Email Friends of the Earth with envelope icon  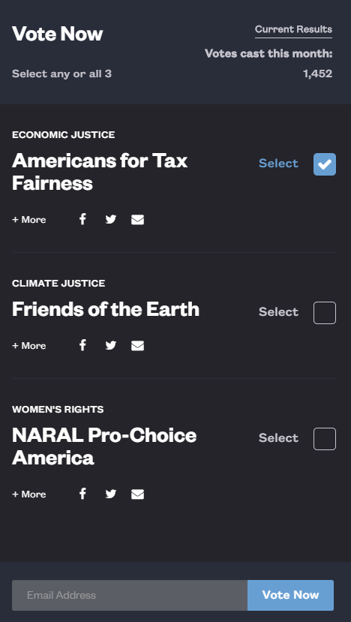(x=137, y=345)
